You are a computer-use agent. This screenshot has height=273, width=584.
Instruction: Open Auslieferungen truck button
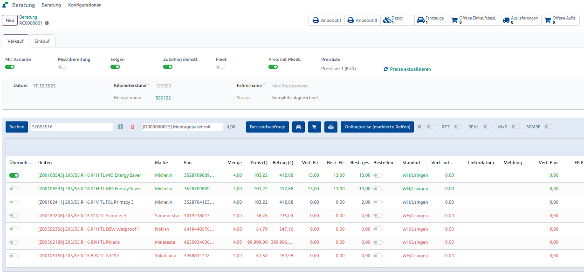coord(520,20)
